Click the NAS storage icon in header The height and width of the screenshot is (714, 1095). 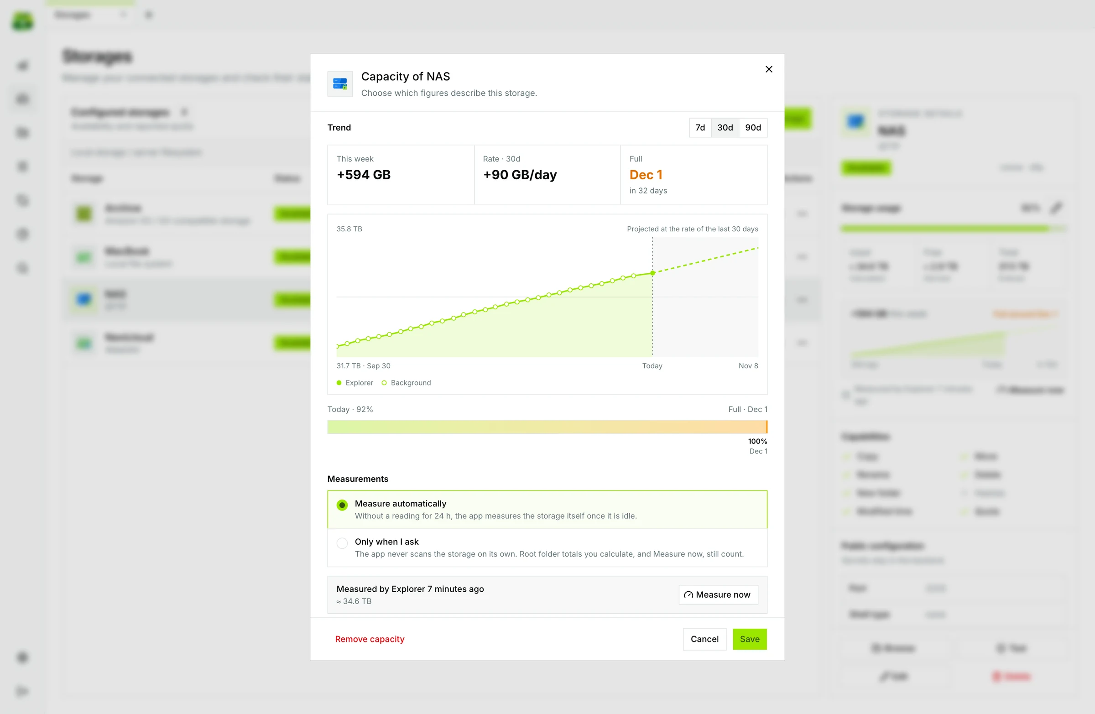(340, 84)
